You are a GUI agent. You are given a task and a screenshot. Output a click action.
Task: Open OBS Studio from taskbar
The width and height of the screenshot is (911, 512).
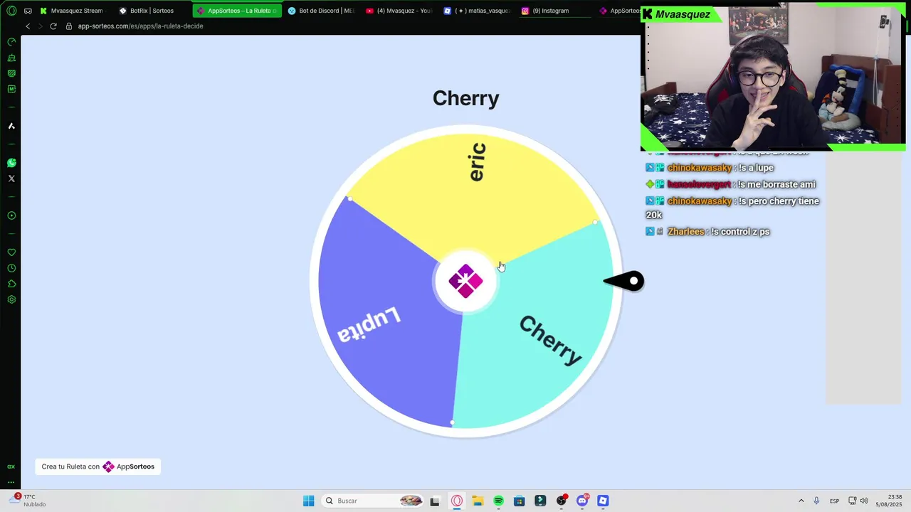click(x=562, y=501)
